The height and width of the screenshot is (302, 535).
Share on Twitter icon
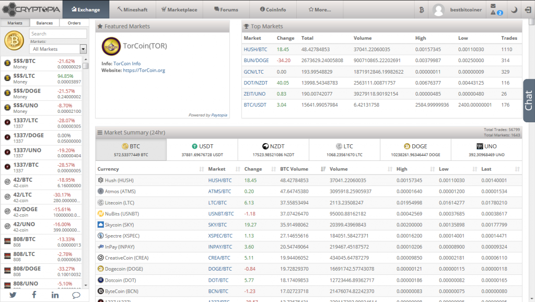coord(13,295)
